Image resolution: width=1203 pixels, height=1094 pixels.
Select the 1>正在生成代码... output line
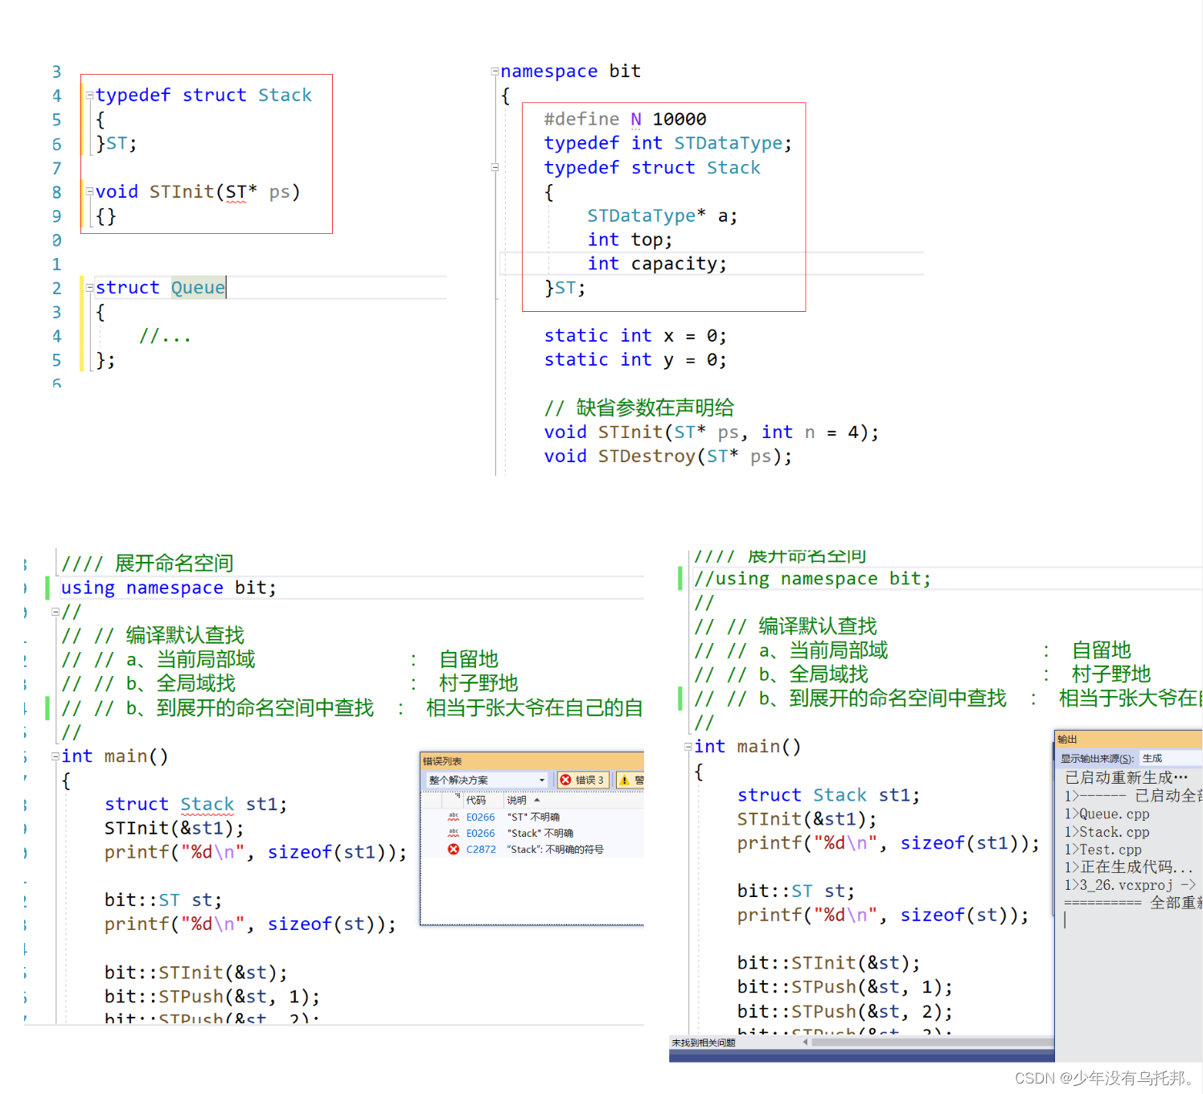coord(1128,867)
